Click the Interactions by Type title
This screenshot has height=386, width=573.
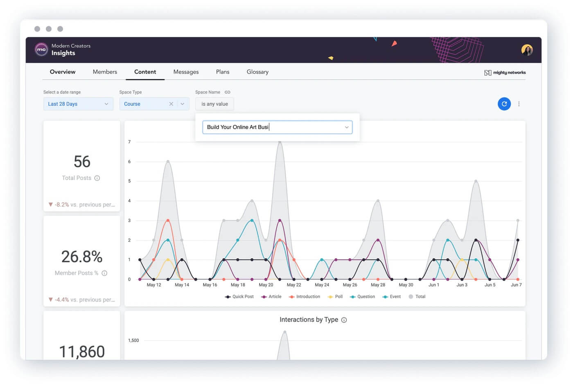pyautogui.click(x=309, y=320)
